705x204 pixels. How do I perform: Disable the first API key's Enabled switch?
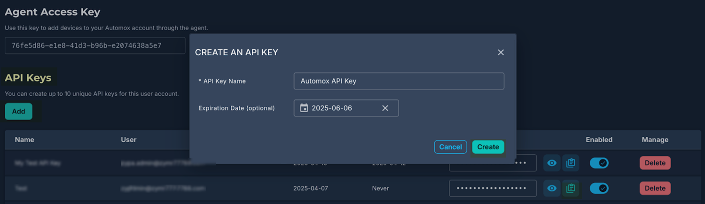coord(599,163)
